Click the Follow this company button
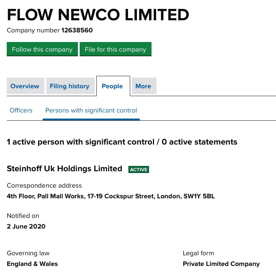276x277 pixels. pyautogui.click(x=42, y=49)
